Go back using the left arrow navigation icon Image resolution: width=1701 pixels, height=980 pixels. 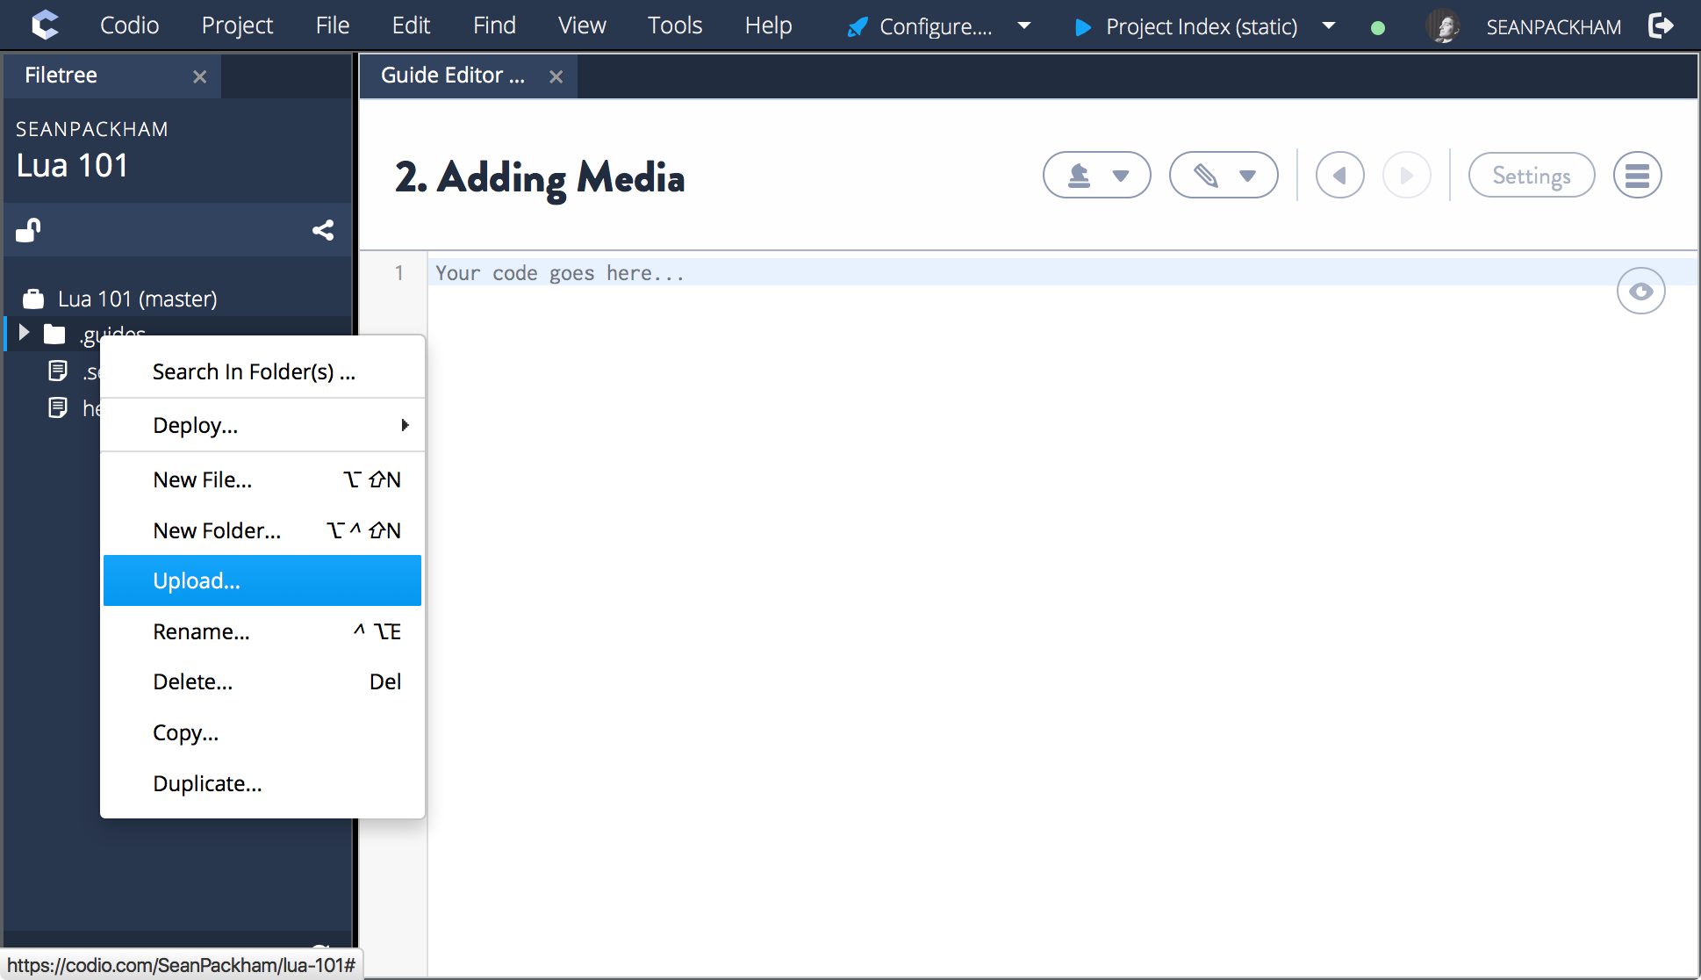tap(1340, 175)
